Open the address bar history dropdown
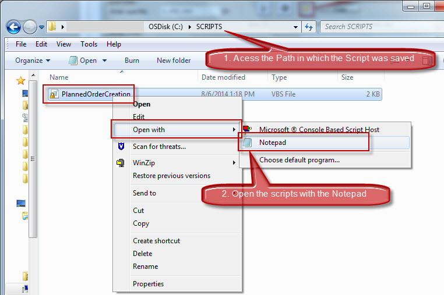Viewport: 444px width, 295px height. coord(295,27)
